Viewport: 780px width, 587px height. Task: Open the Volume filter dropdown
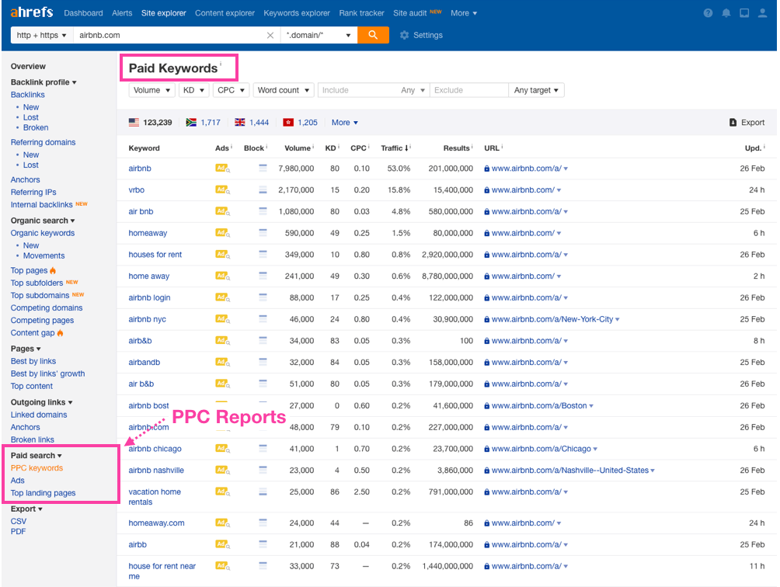click(151, 90)
